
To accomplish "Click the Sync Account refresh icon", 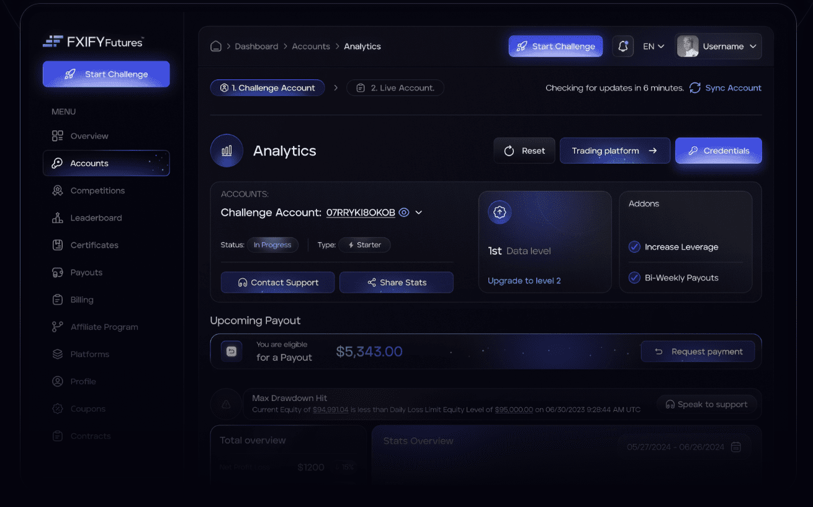I will [695, 88].
